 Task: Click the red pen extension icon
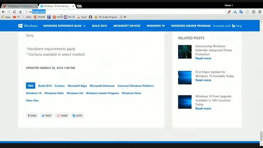[x=229, y=12]
